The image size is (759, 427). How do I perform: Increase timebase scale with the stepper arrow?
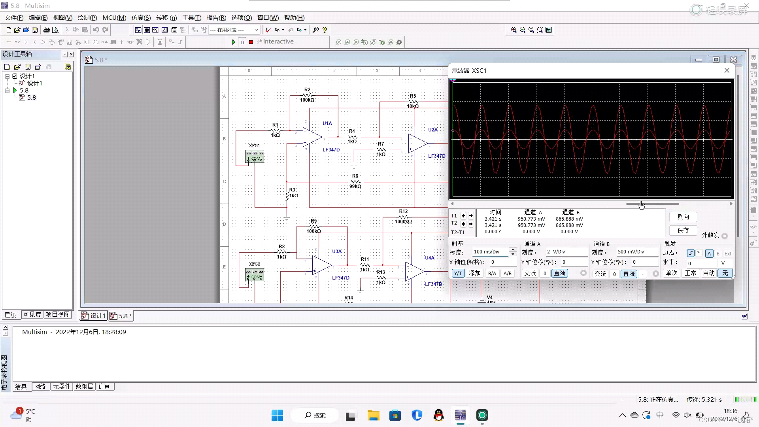coord(513,249)
